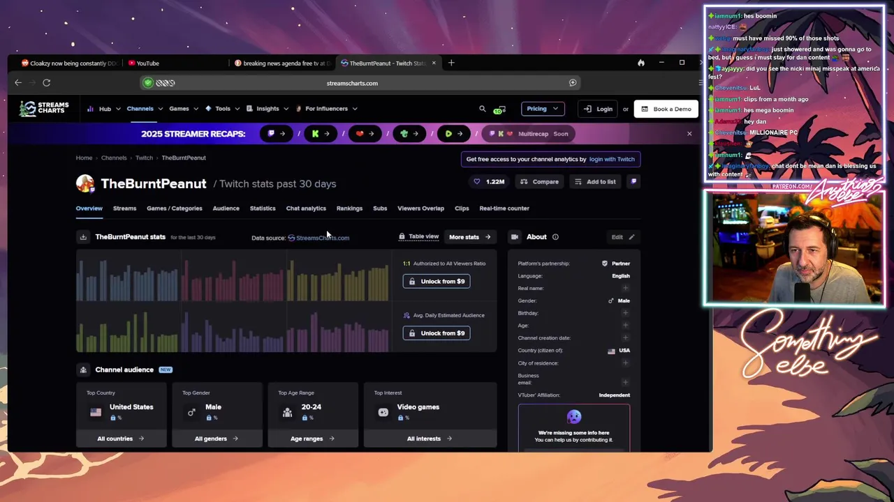The width and height of the screenshot is (894, 502).
Task: Open the Rankings tab
Action: pyautogui.click(x=349, y=208)
